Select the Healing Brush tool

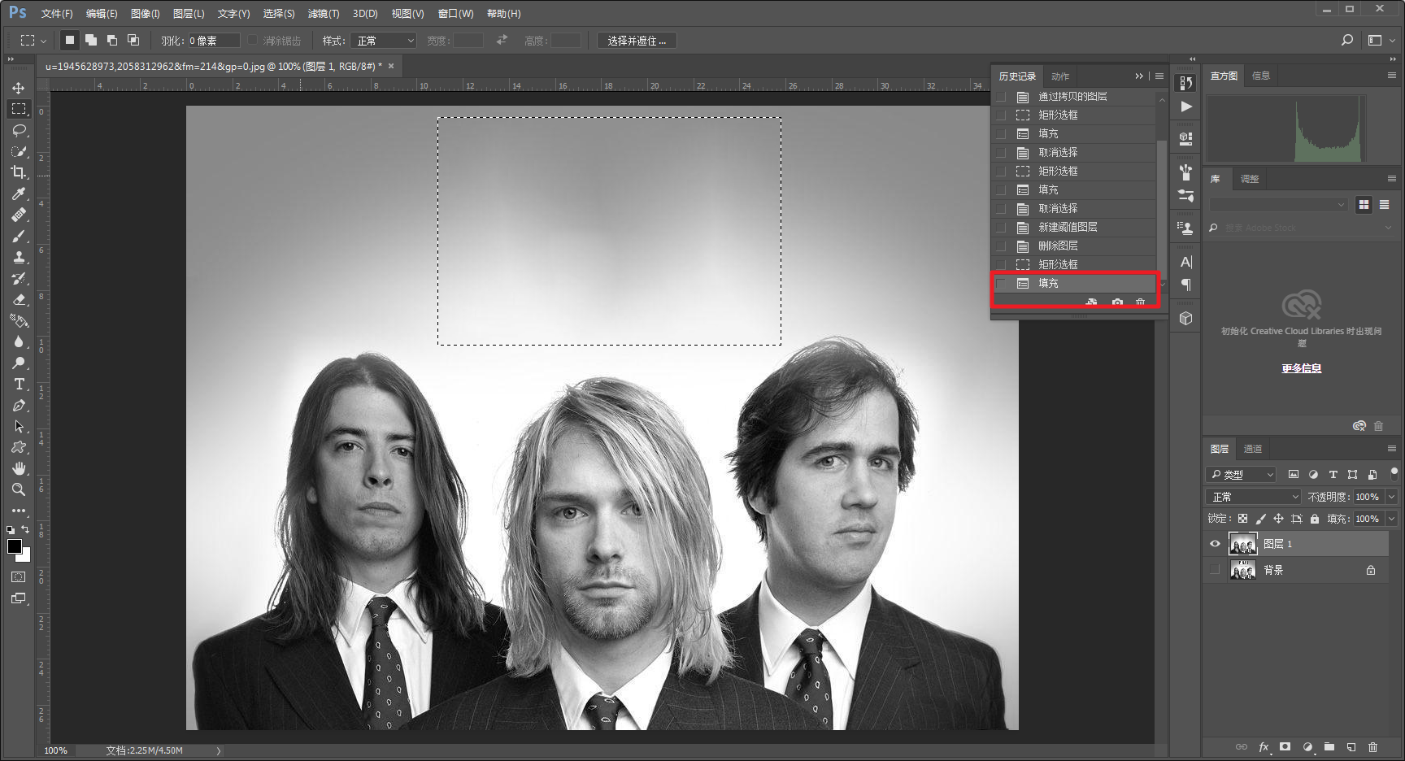[x=19, y=215]
